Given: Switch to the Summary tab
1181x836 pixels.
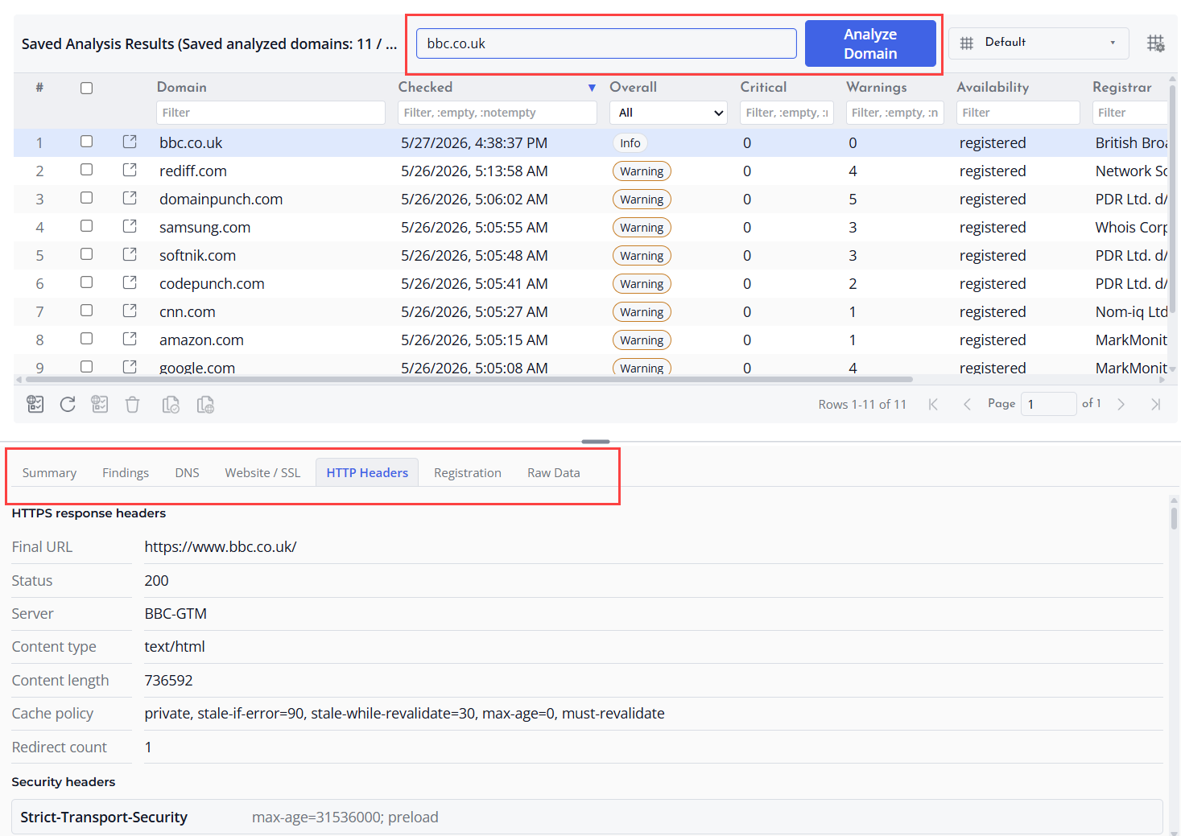Looking at the screenshot, I should 49,472.
